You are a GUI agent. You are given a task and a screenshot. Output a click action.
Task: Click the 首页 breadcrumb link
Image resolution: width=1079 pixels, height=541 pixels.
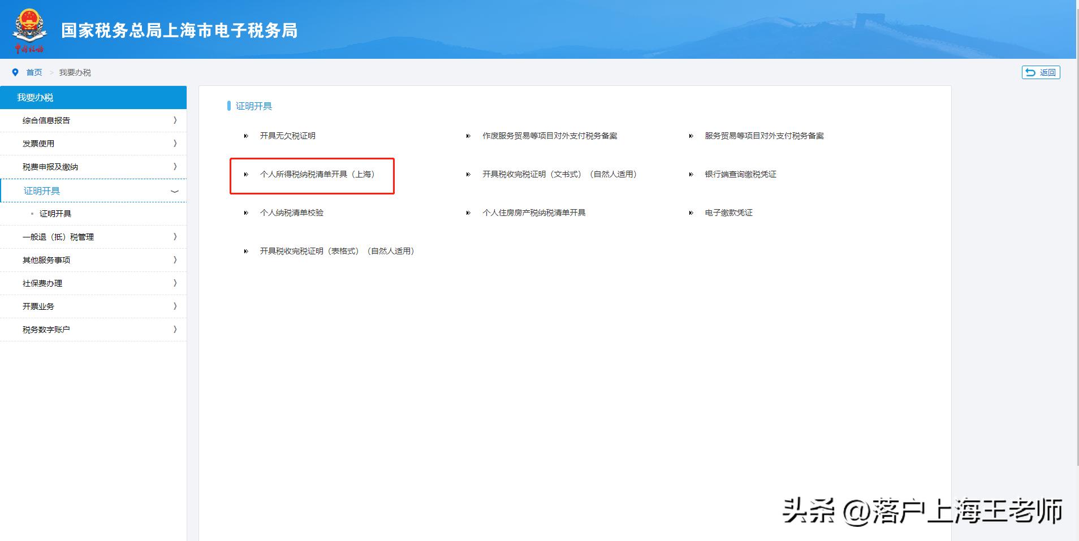pyautogui.click(x=34, y=72)
